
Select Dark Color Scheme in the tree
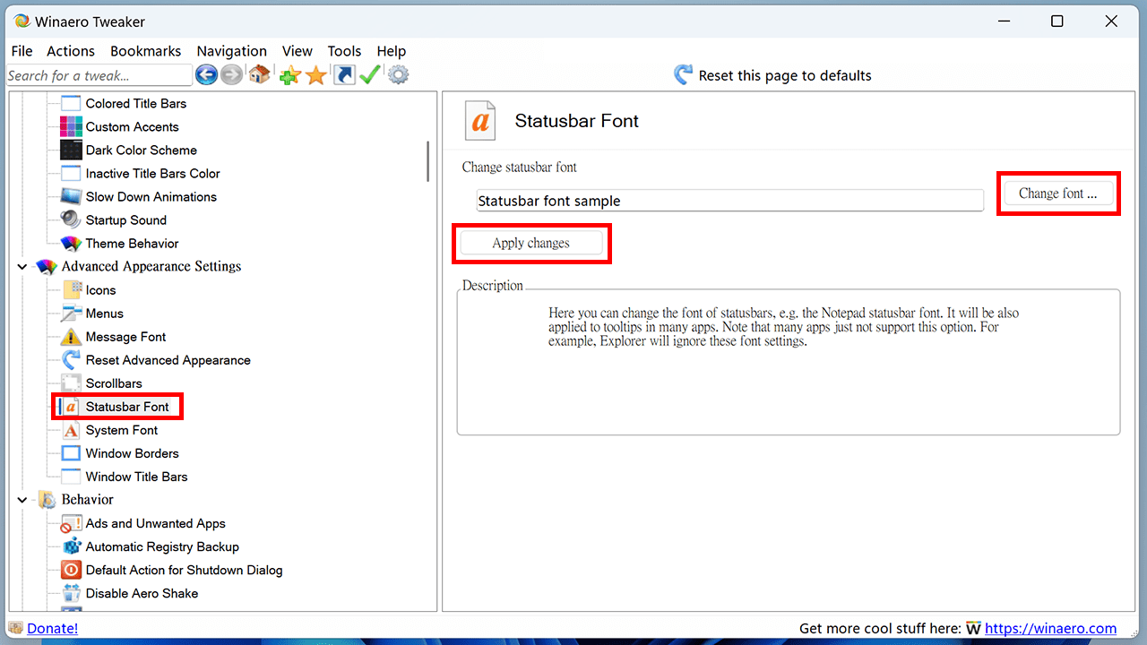141,150
